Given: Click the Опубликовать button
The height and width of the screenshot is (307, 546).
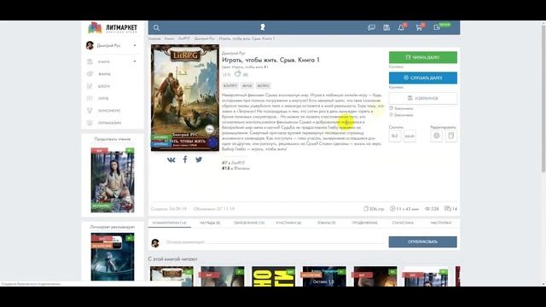Looking at the screenshot, I should point(423,242).
